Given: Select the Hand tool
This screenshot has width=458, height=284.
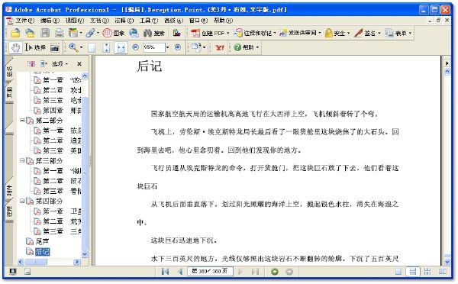Looking at the screenshot, I should [x=15, y=47].
